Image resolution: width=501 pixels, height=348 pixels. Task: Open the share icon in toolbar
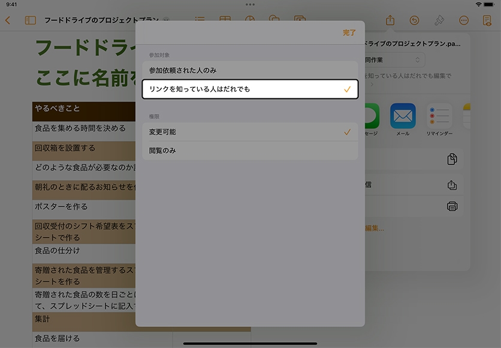(390, 20)
